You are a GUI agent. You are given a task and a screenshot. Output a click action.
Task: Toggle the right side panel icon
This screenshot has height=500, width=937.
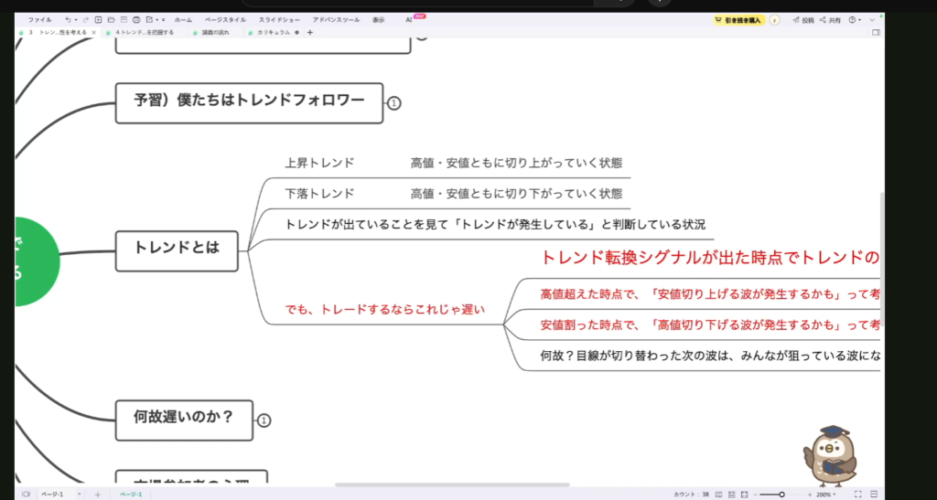[876, 32]
